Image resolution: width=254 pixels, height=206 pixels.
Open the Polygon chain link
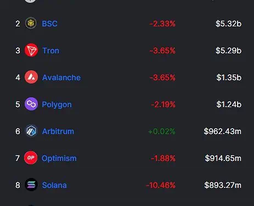pos(57,105)
